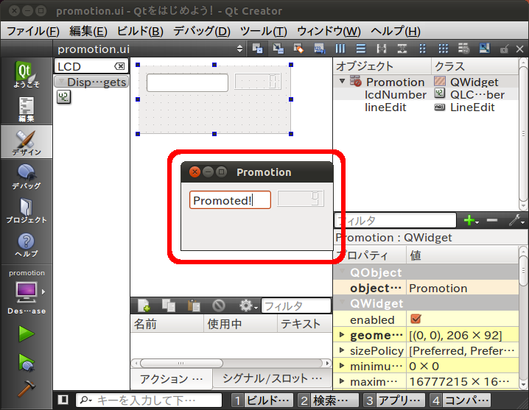Switch to the シグナル/スロット tab
Viewport: 529px width, 410px height.
273,378
